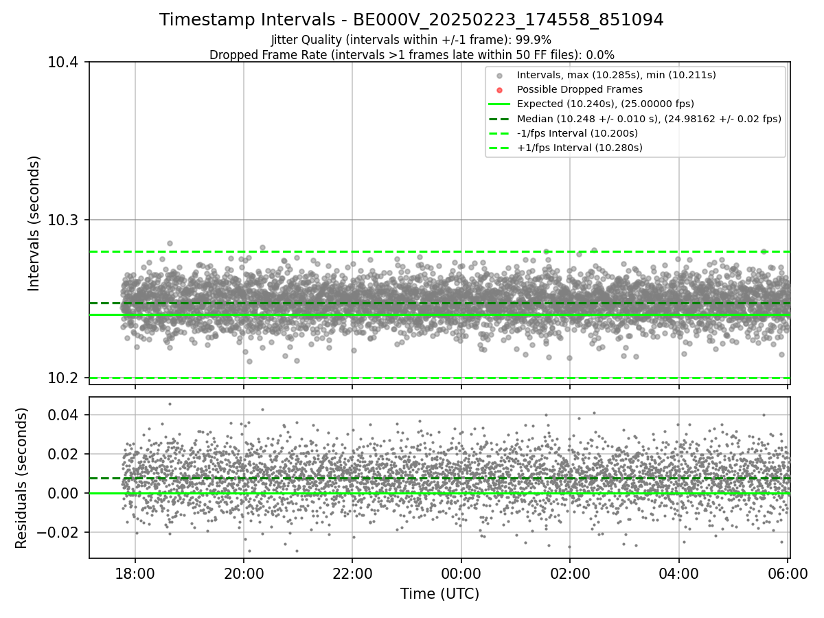This screenshot has width=824, height=618.
Task: Click the solid green Expected line sample in legend
Action: (x=499, y=104)
